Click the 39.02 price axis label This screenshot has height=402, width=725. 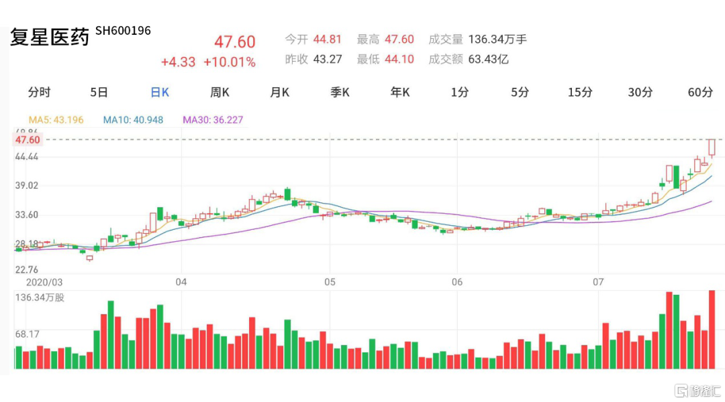point(27,186)
